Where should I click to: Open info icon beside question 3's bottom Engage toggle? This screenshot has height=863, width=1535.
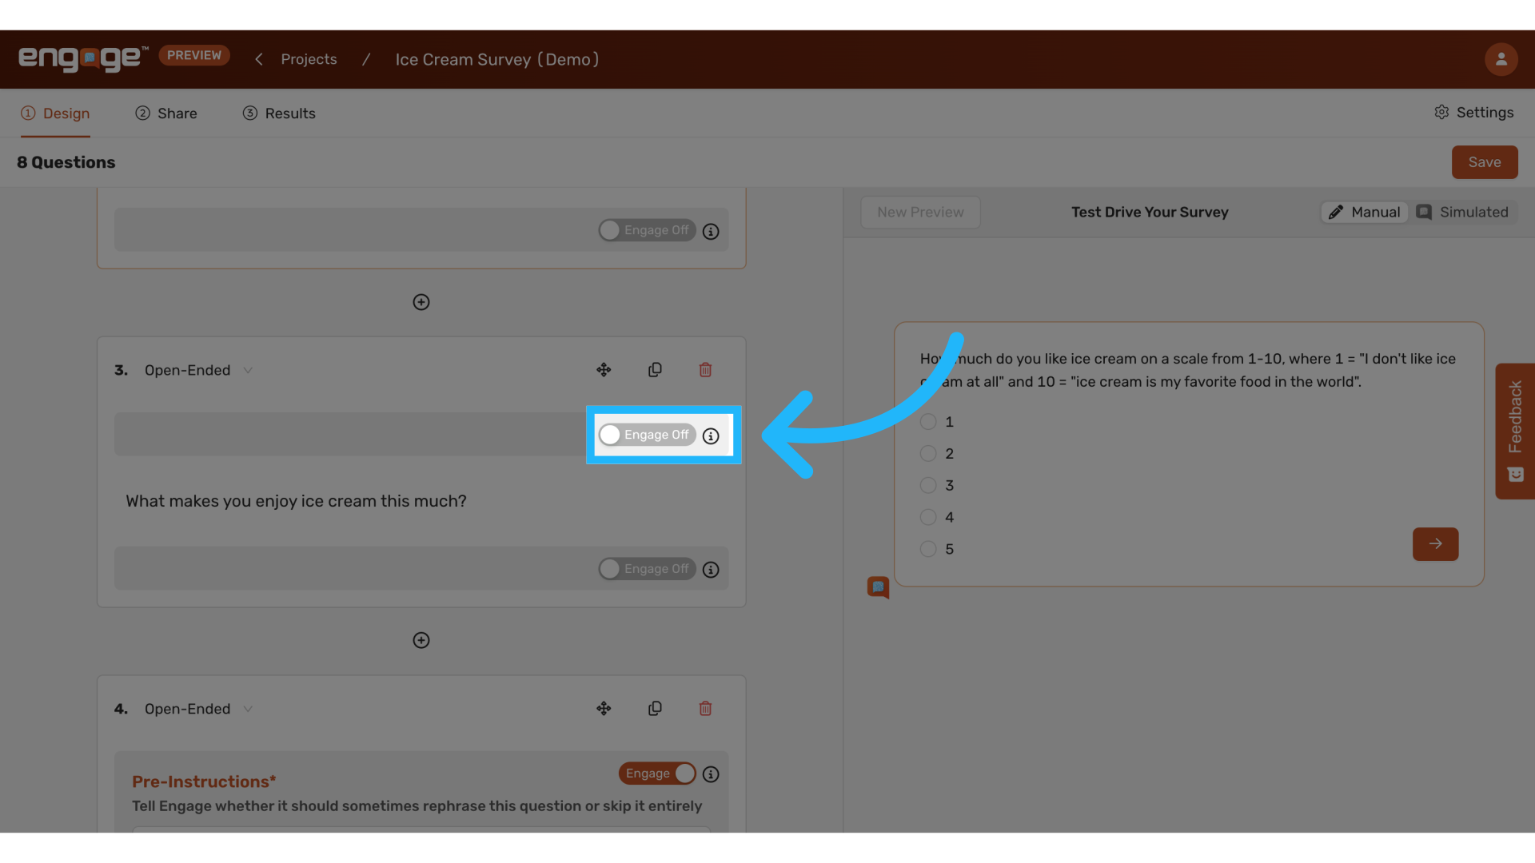[711, 570]
